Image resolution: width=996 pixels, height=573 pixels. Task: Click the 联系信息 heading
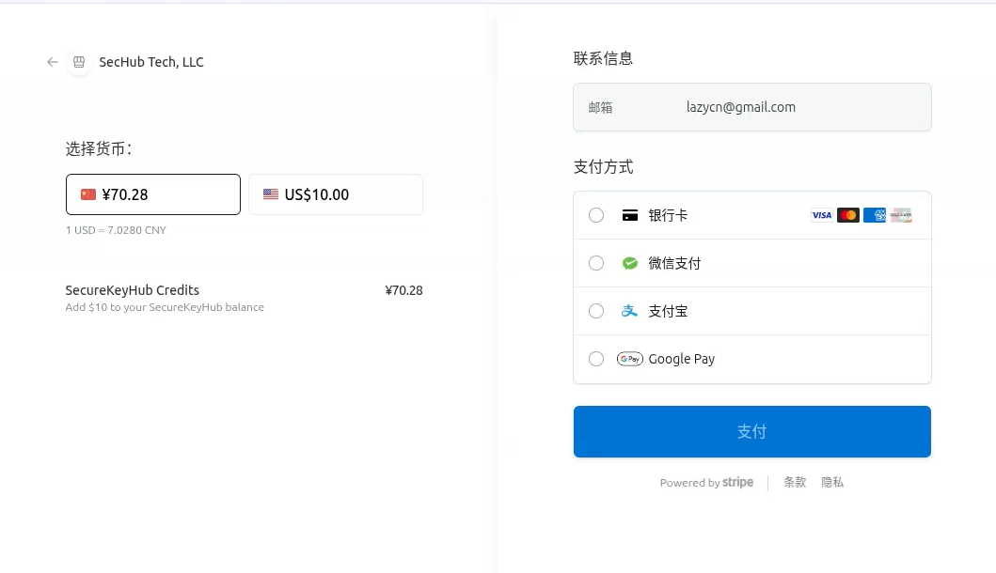pos(603,58)
